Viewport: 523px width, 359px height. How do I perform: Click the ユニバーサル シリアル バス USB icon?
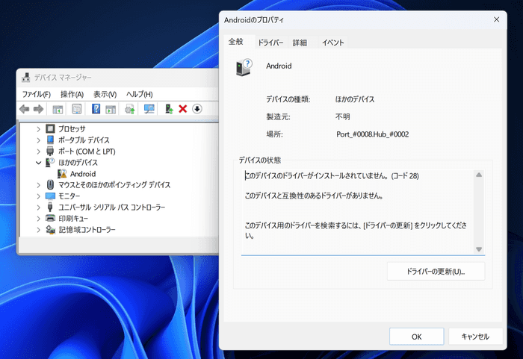pos(50,207)
